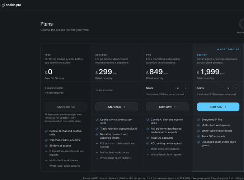Image resolution: width=244 pixels, height=180 pixels.
Task: Decrease Agency plan seats with minus
Action: click(x=221, y=88)
